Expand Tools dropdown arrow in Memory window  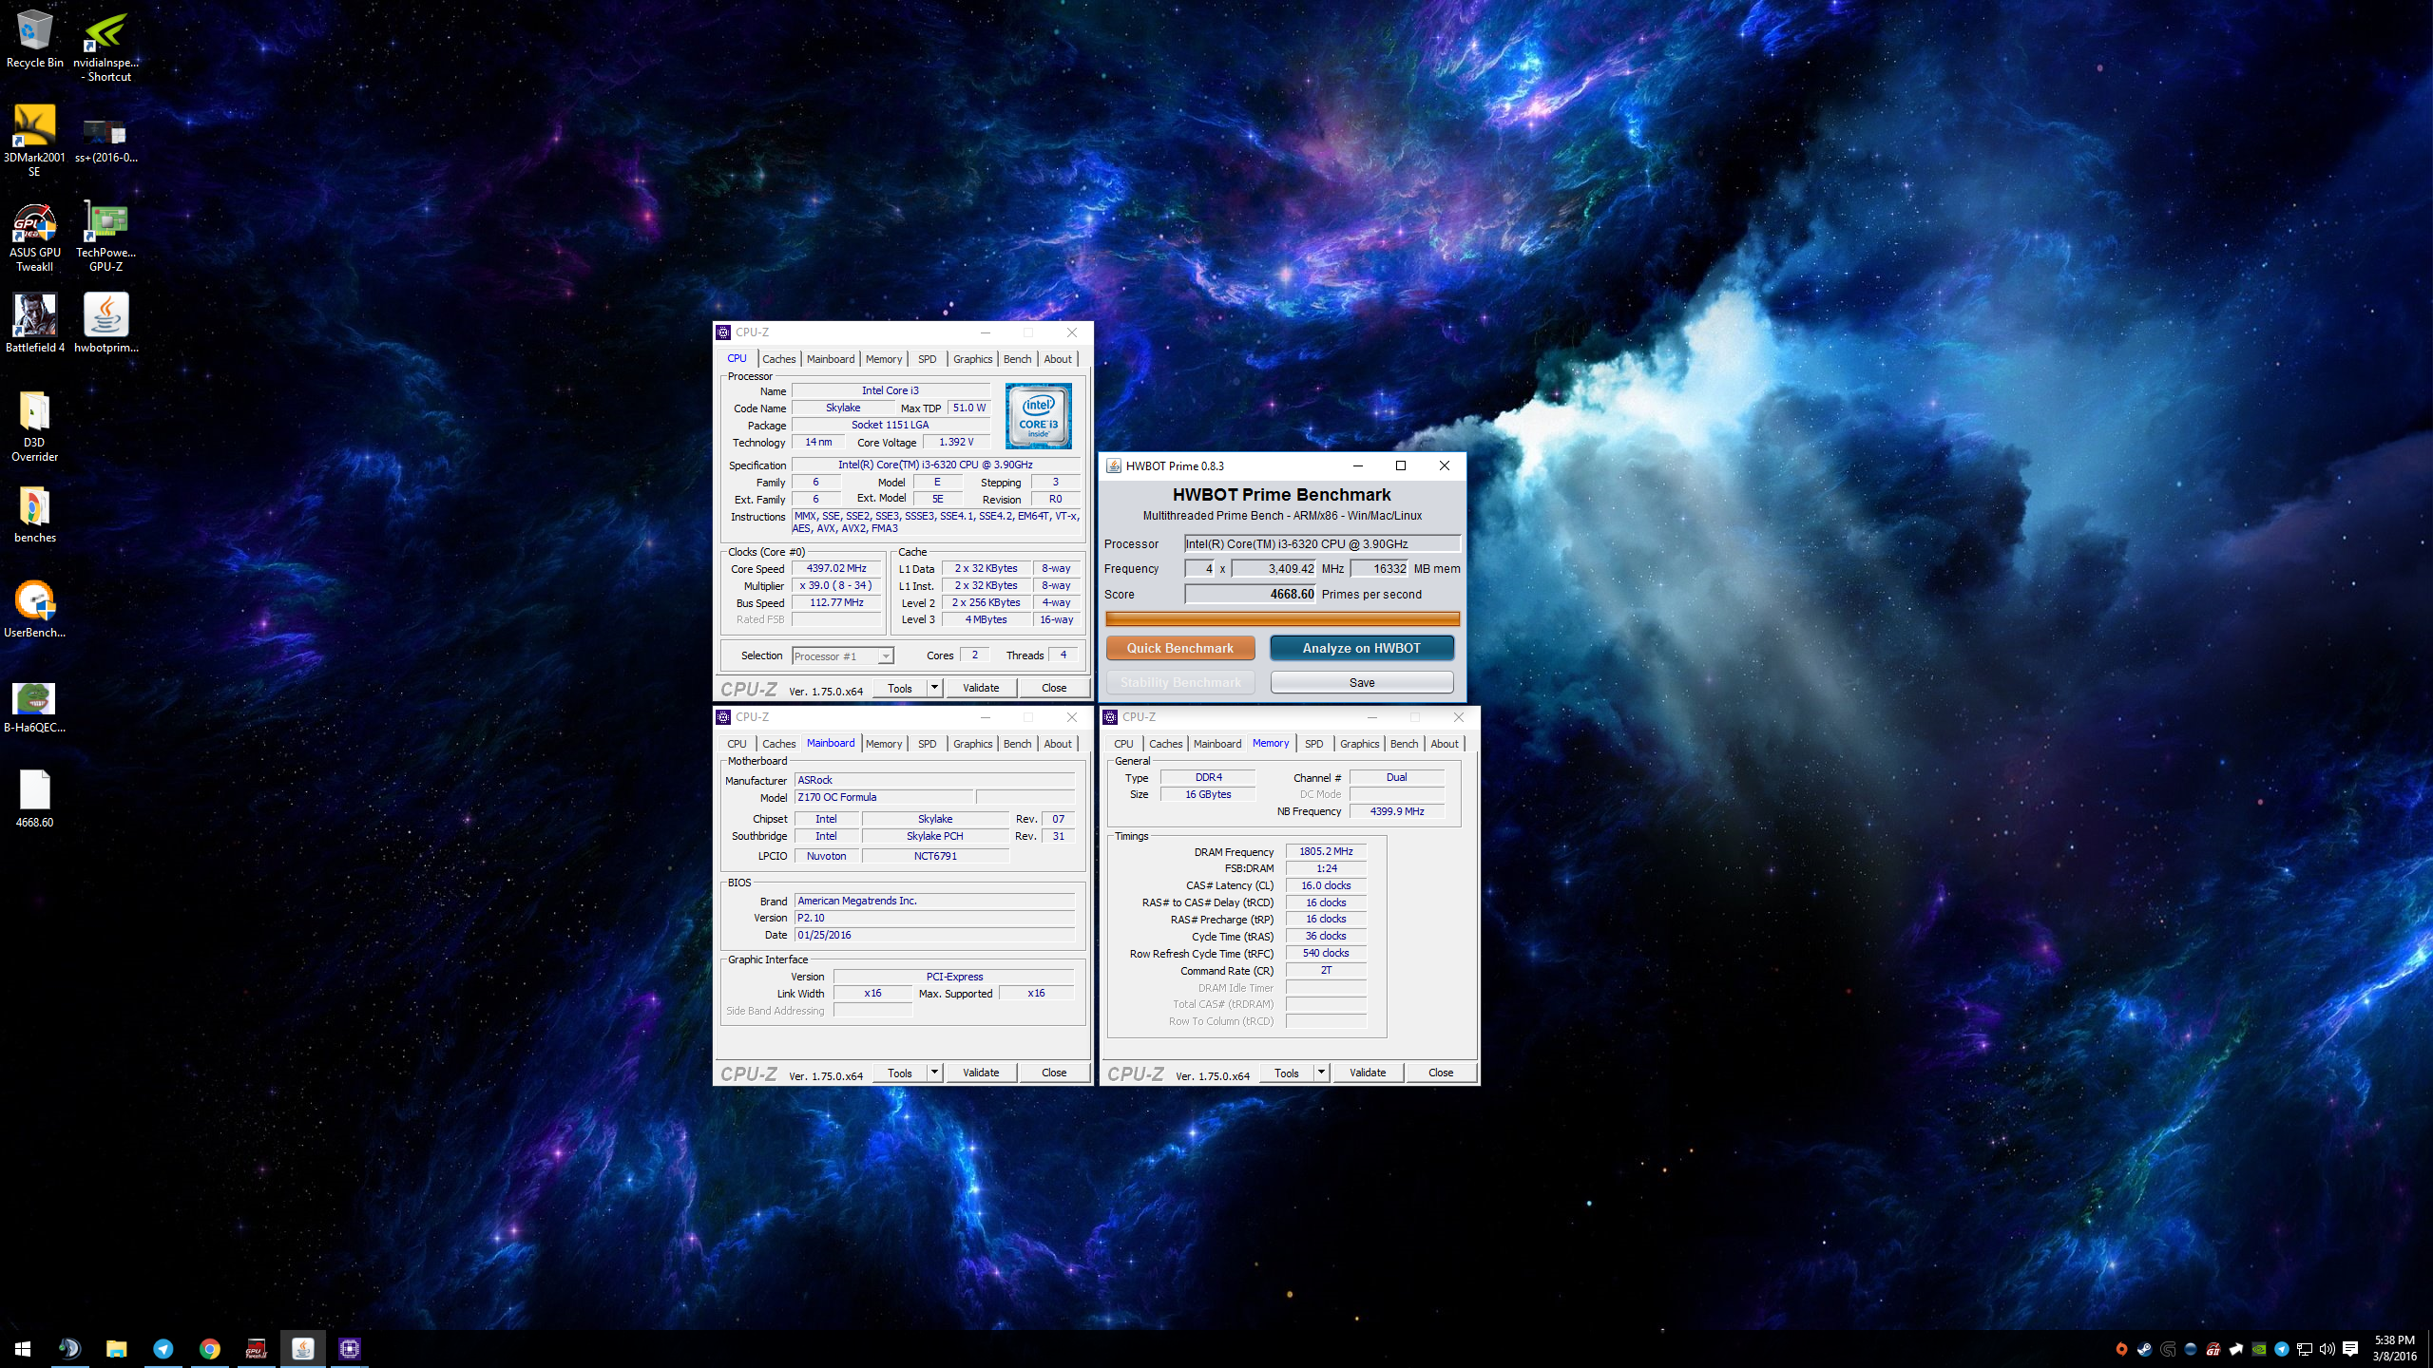coord(1321,1072)
